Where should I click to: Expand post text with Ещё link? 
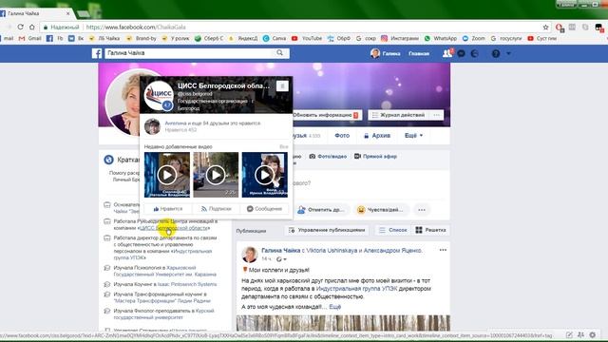point(335,307)
